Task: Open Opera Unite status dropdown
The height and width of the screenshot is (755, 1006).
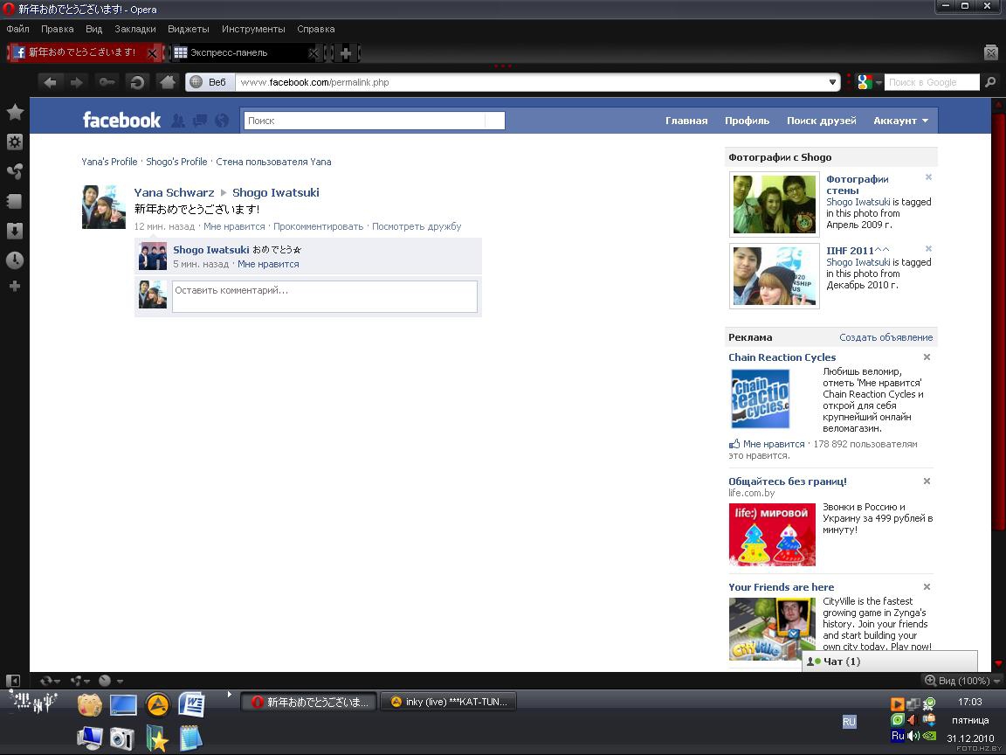Action: (x=79, y=681)
